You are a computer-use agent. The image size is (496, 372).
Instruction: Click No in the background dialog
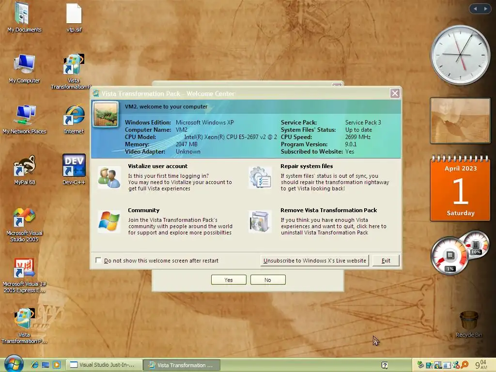[x=268, y=280]
